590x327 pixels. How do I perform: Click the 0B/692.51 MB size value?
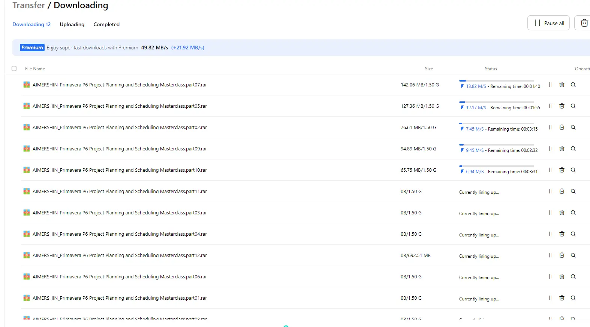(x=415, y=256)
